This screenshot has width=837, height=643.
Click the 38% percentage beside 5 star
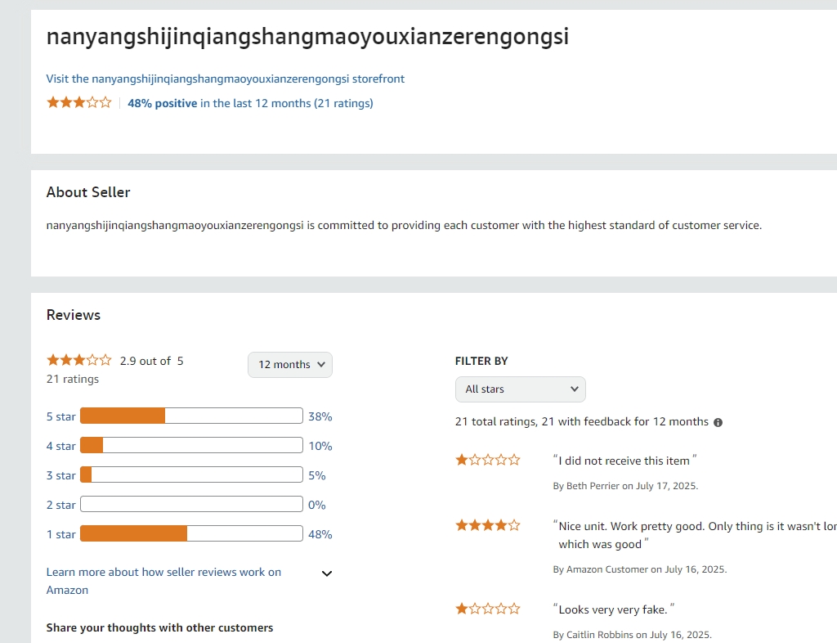pyautogui.click(x=320, y=416)
